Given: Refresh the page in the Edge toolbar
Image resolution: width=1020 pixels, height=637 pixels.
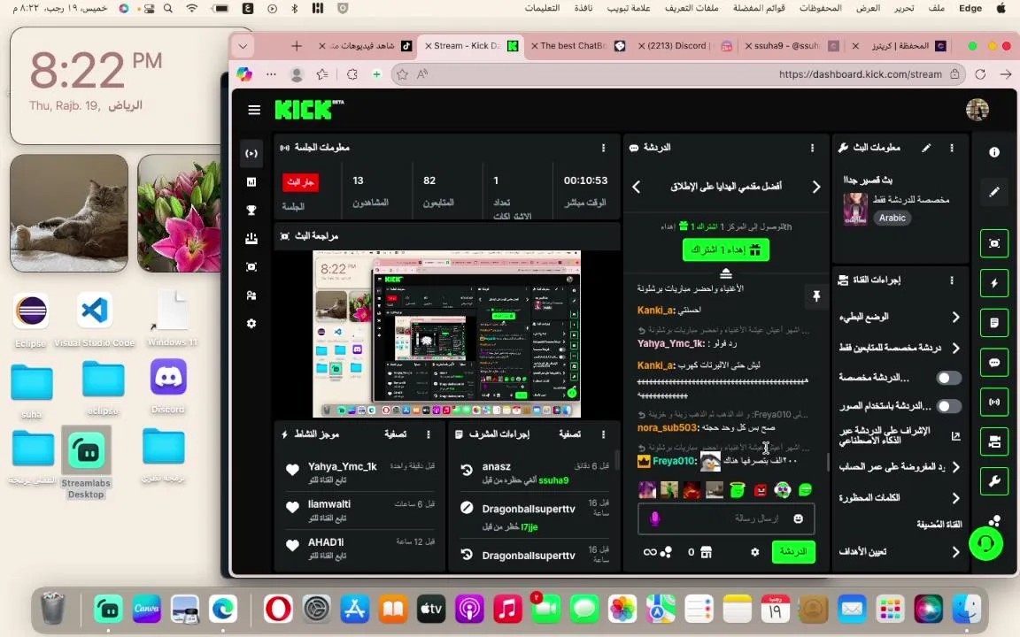Looking at the screenshot, I should [980, 74].
